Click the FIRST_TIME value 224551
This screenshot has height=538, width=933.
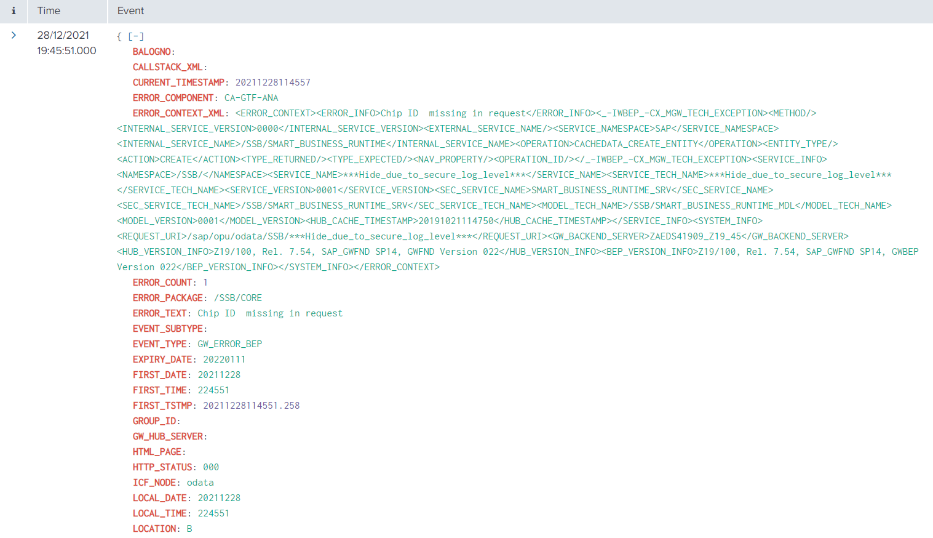(213, 390)
